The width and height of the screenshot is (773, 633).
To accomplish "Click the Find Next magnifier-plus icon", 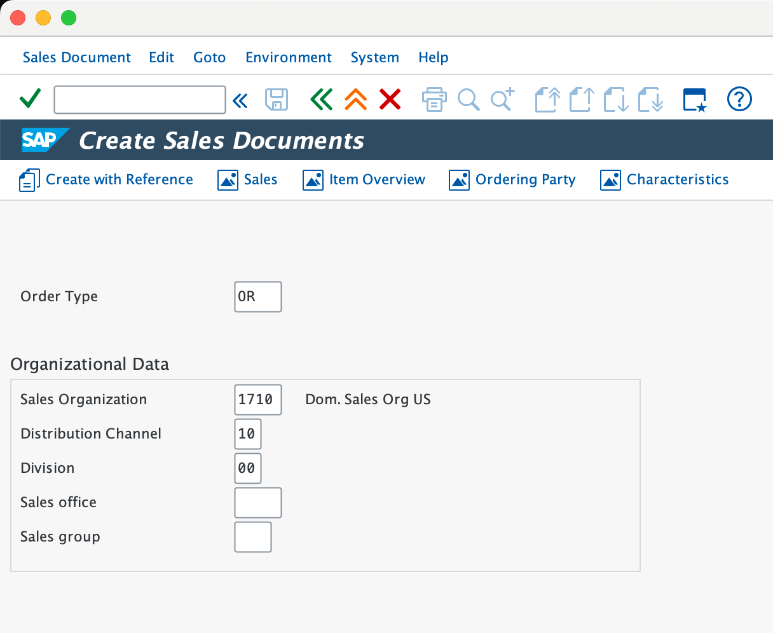I will [x=502, y=99].
